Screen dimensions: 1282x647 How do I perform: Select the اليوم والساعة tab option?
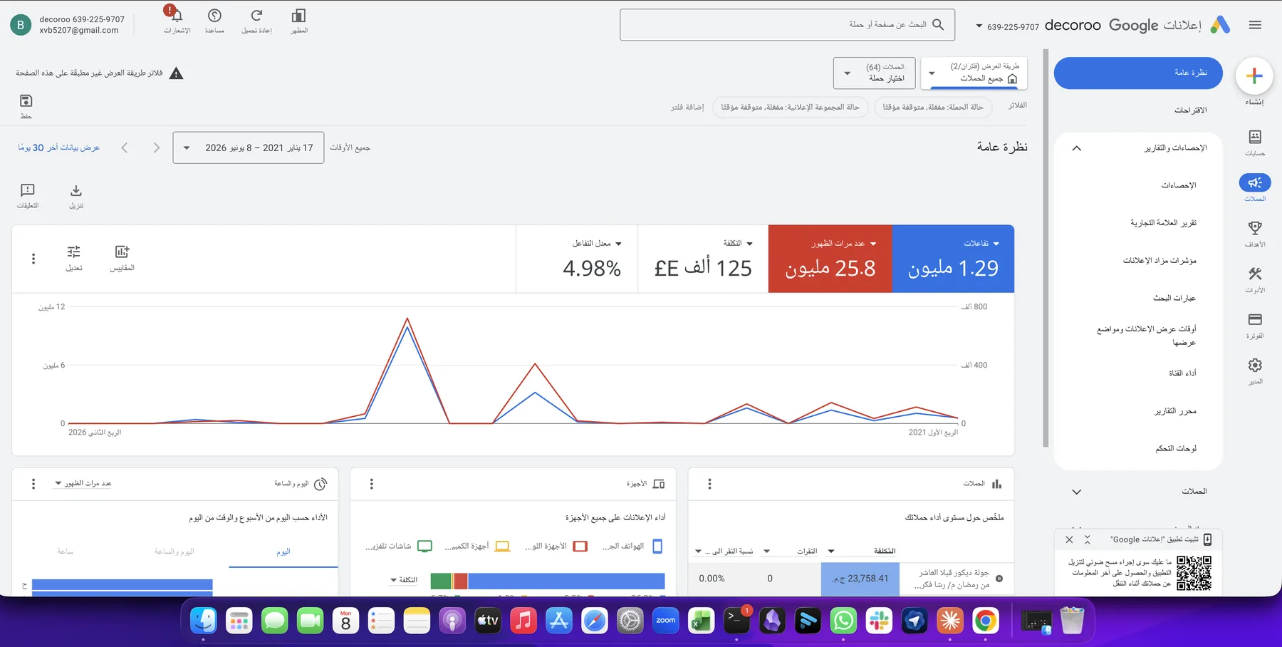174,552
